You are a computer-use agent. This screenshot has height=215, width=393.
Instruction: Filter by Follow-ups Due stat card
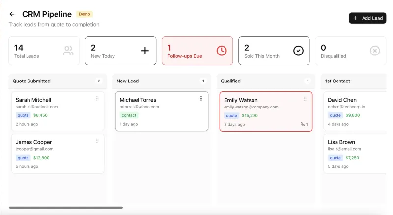click(x=197, y=51)
